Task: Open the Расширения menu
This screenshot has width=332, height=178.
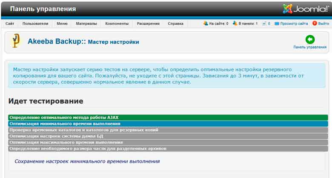Action: click(148, 23)
